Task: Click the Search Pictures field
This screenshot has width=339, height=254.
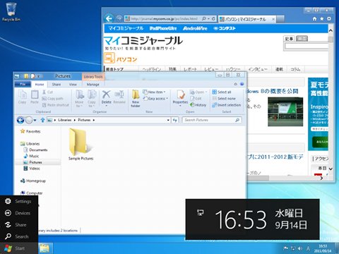Action: [x=212, y=120]
